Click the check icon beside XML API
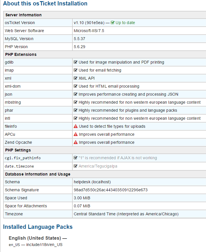 tap(76, 78)
